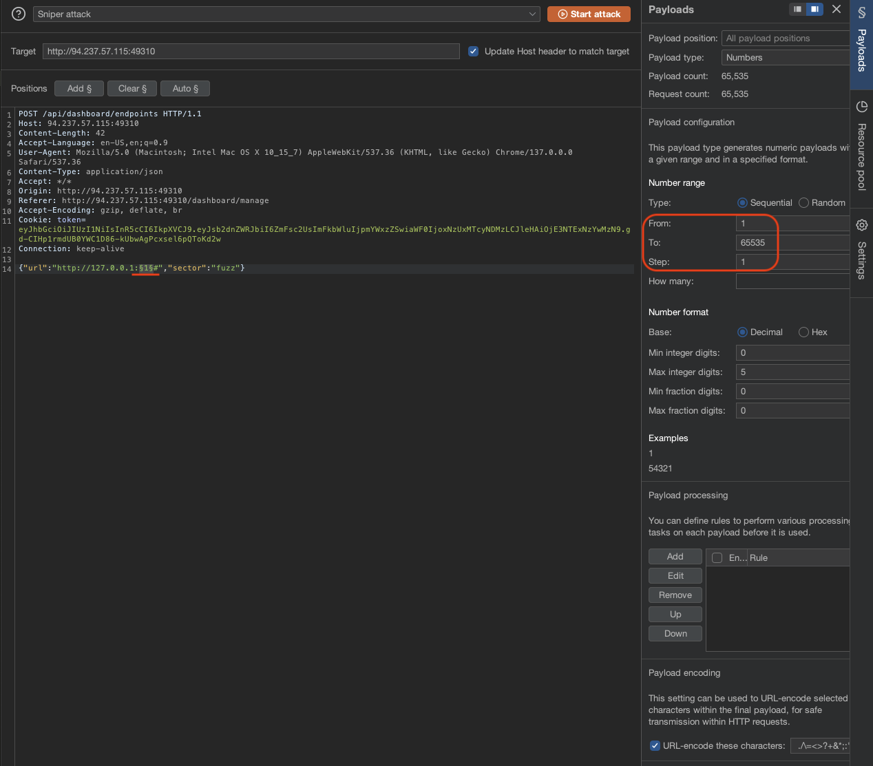The height and width of the screenshot is (766, 873).
Task: Click the Max fraction digits field
Action: click(792, 411)
